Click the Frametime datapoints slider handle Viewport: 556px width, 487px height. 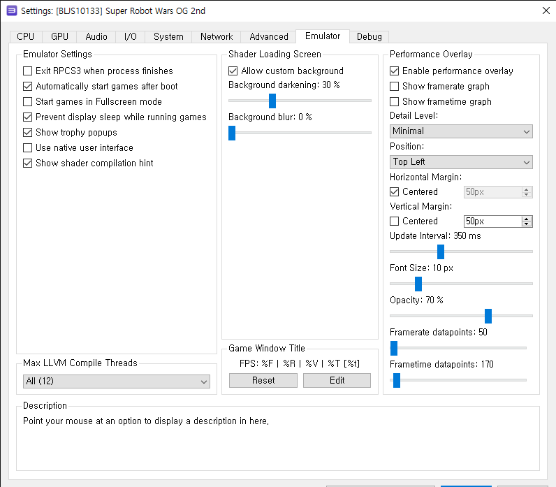pyautogui.click(x=397, y=380)
